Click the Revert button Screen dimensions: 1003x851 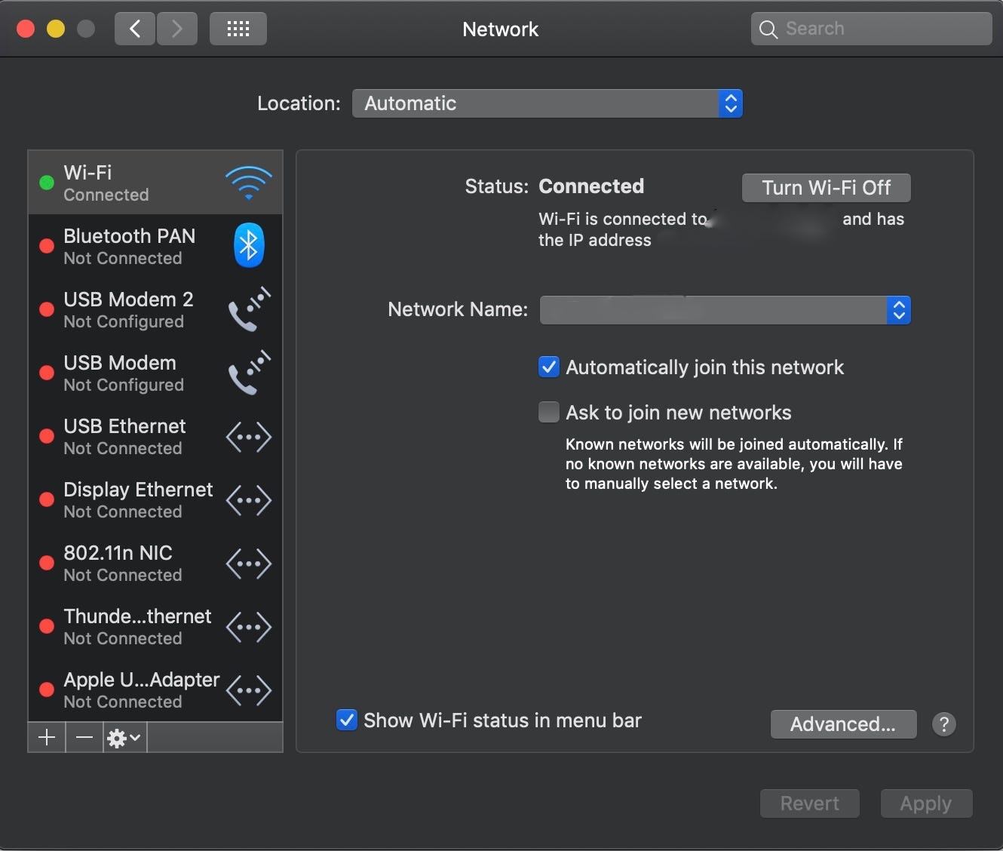click(810, 803)
